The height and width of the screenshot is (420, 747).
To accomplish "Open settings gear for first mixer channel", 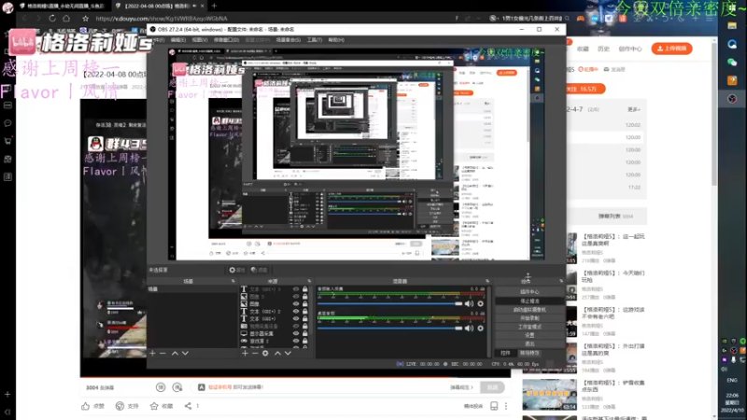I will coord(481,304).
